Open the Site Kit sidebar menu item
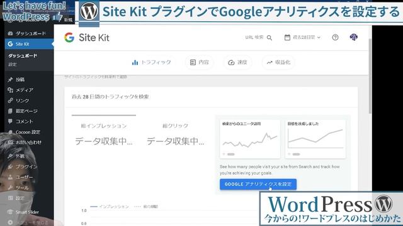The height and width of the screenshot is (226, 403). pos(29,44)
